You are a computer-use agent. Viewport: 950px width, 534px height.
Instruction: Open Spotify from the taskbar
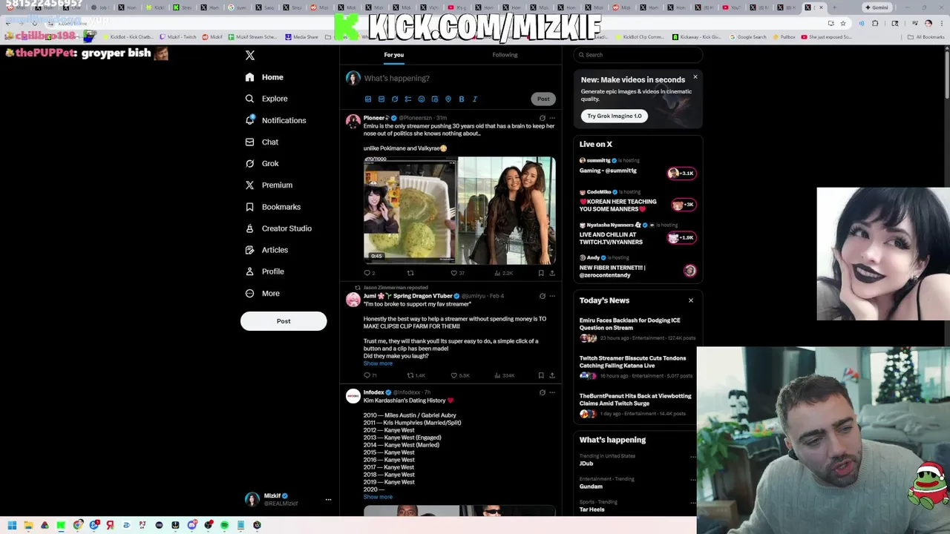tap(224, 525)
